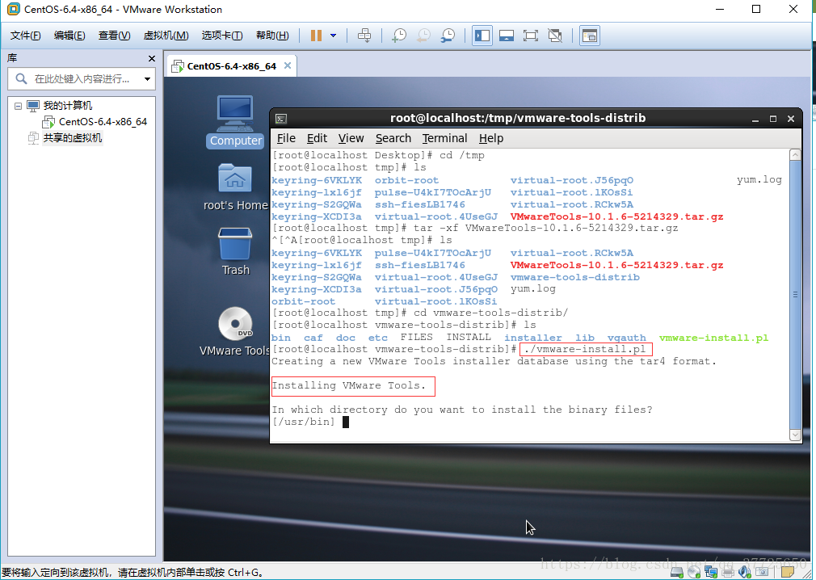Click the terminal scrollbar down arrow

[795, 435]
